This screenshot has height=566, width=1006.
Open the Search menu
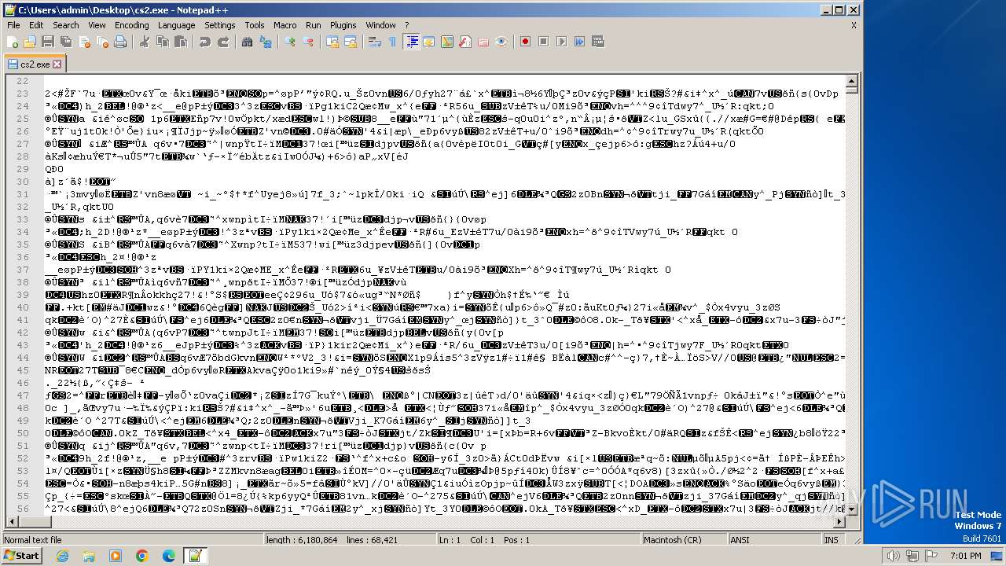[66, 25]
